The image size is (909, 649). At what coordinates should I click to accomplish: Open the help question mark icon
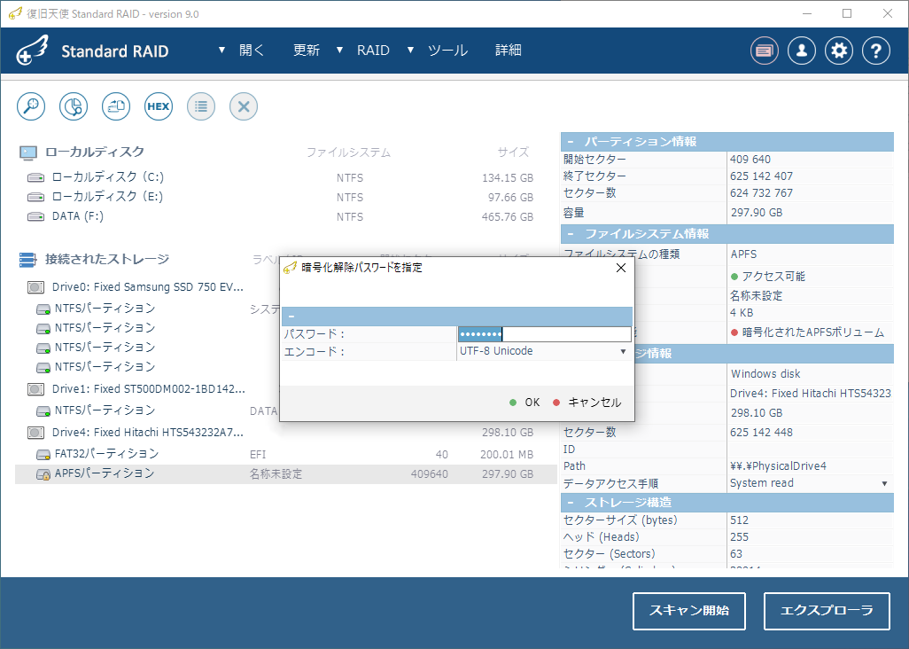pyautogui.click(x=876, y=51)
